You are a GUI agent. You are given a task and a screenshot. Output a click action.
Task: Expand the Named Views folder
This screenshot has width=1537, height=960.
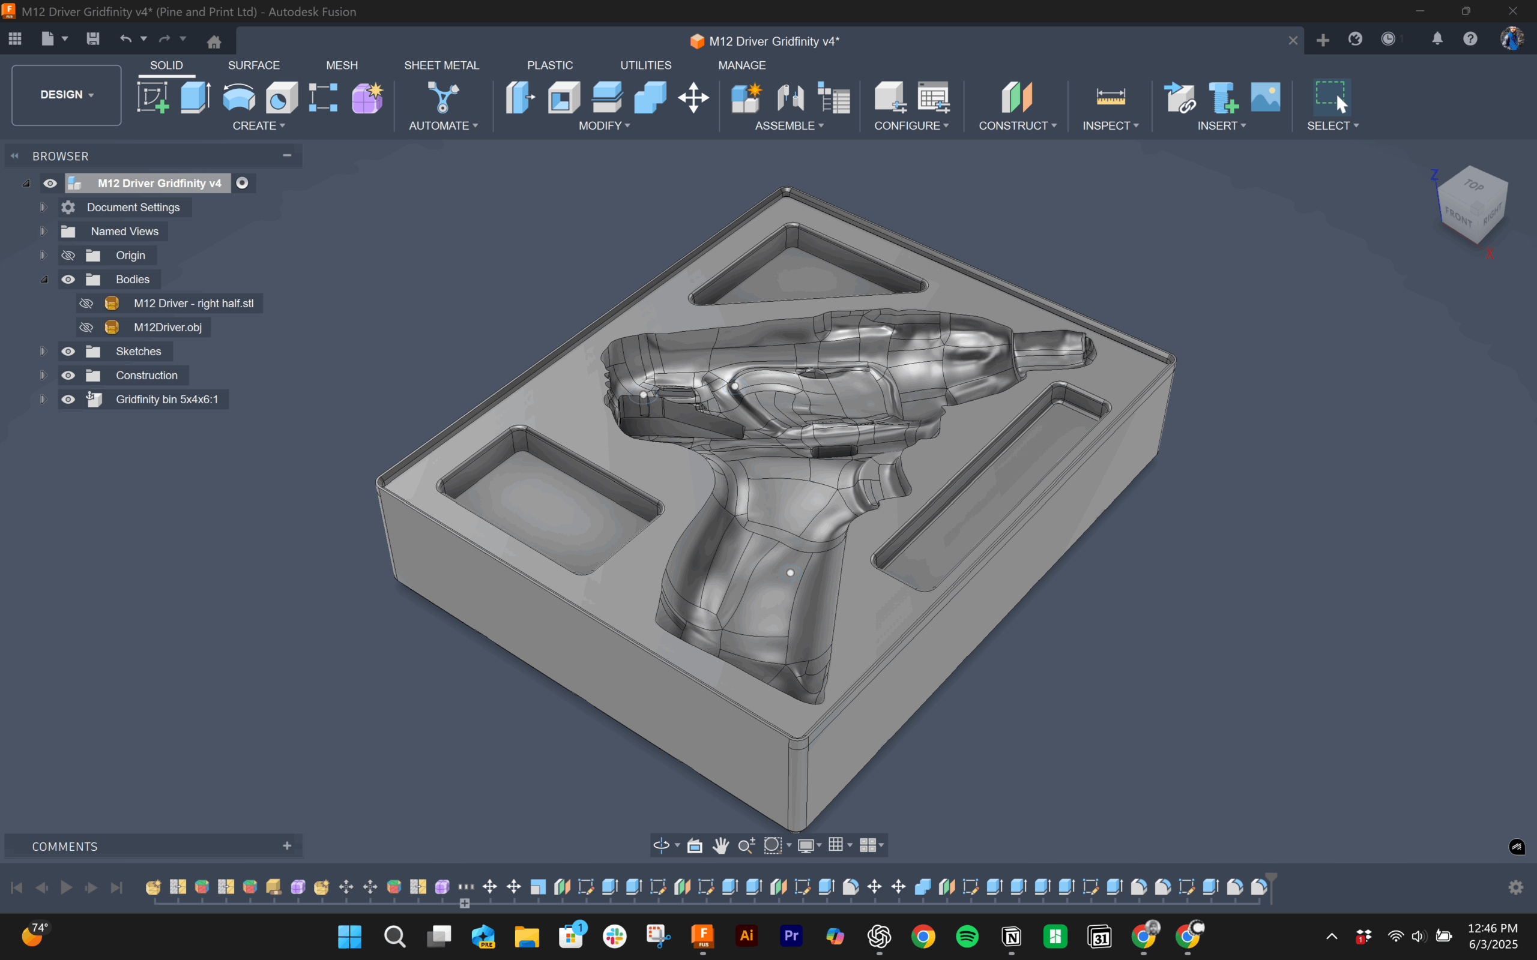coord(43,231)
